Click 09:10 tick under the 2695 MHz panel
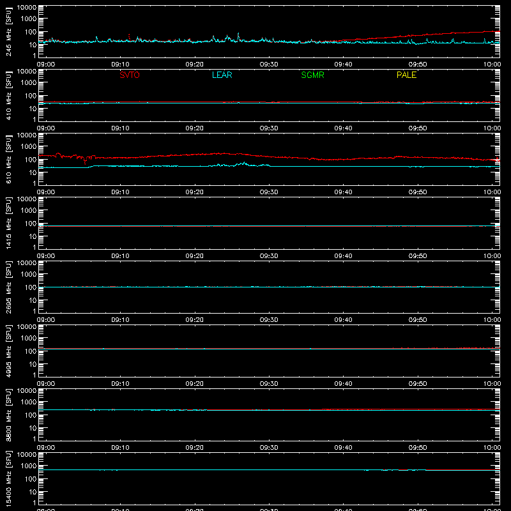The width and height of the screenshot is (511, 511). (120, 320)
